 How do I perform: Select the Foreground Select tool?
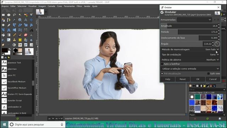(x=3, y=20)
